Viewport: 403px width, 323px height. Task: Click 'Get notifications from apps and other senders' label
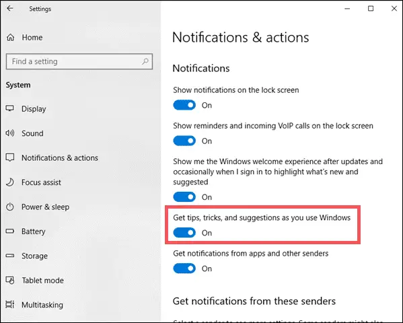pos(250,253)
